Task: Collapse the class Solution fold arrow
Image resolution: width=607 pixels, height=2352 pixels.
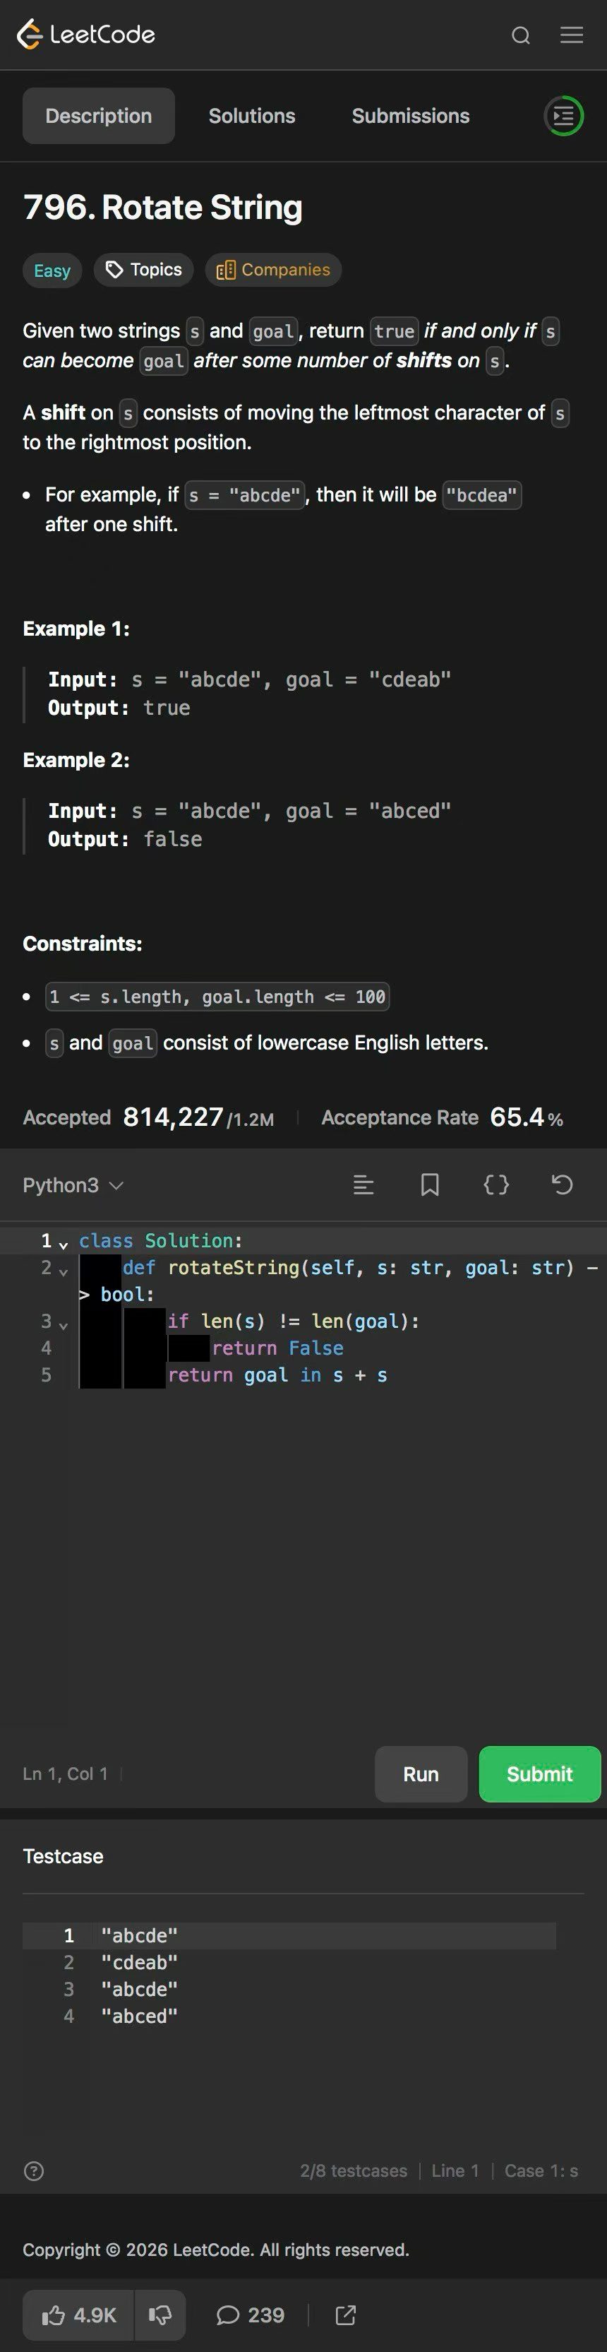Action: (63, 1244)
